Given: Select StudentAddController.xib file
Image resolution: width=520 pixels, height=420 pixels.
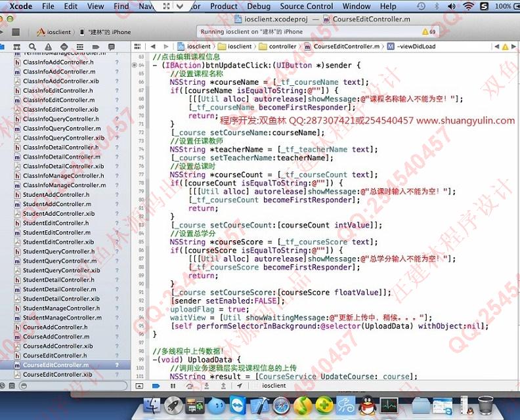Looking at the screenshot, I should 58,214.
